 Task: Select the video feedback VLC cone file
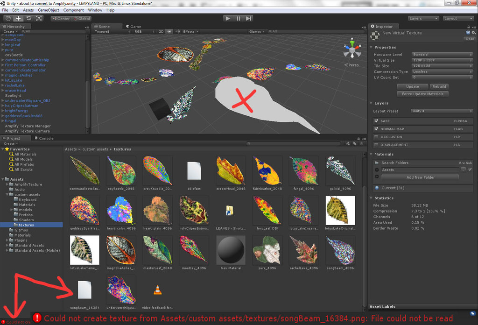[158, 290]
